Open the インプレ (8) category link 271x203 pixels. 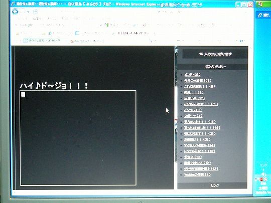click(193, 110)
